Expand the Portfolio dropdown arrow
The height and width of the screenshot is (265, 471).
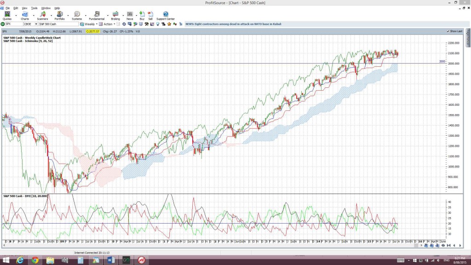pyautogui.click(x=68, y=15)
